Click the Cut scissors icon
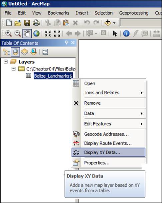This screenshot has width=162, height=203. (48, 23)
